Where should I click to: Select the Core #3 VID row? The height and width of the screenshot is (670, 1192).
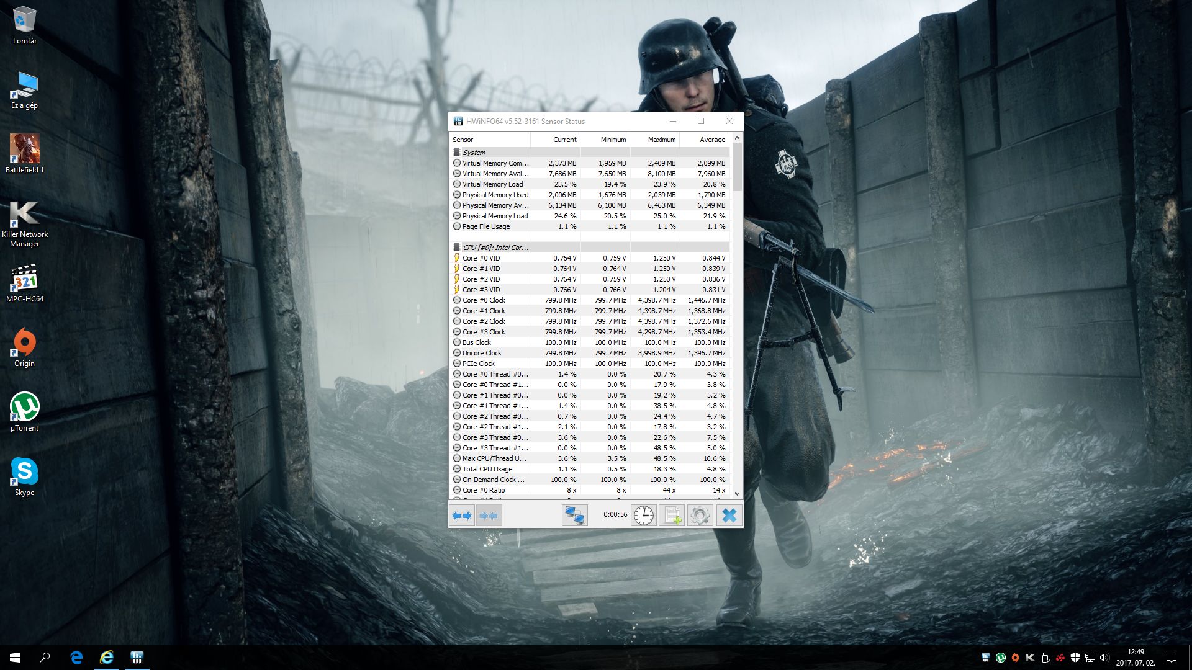pos(589,290)
